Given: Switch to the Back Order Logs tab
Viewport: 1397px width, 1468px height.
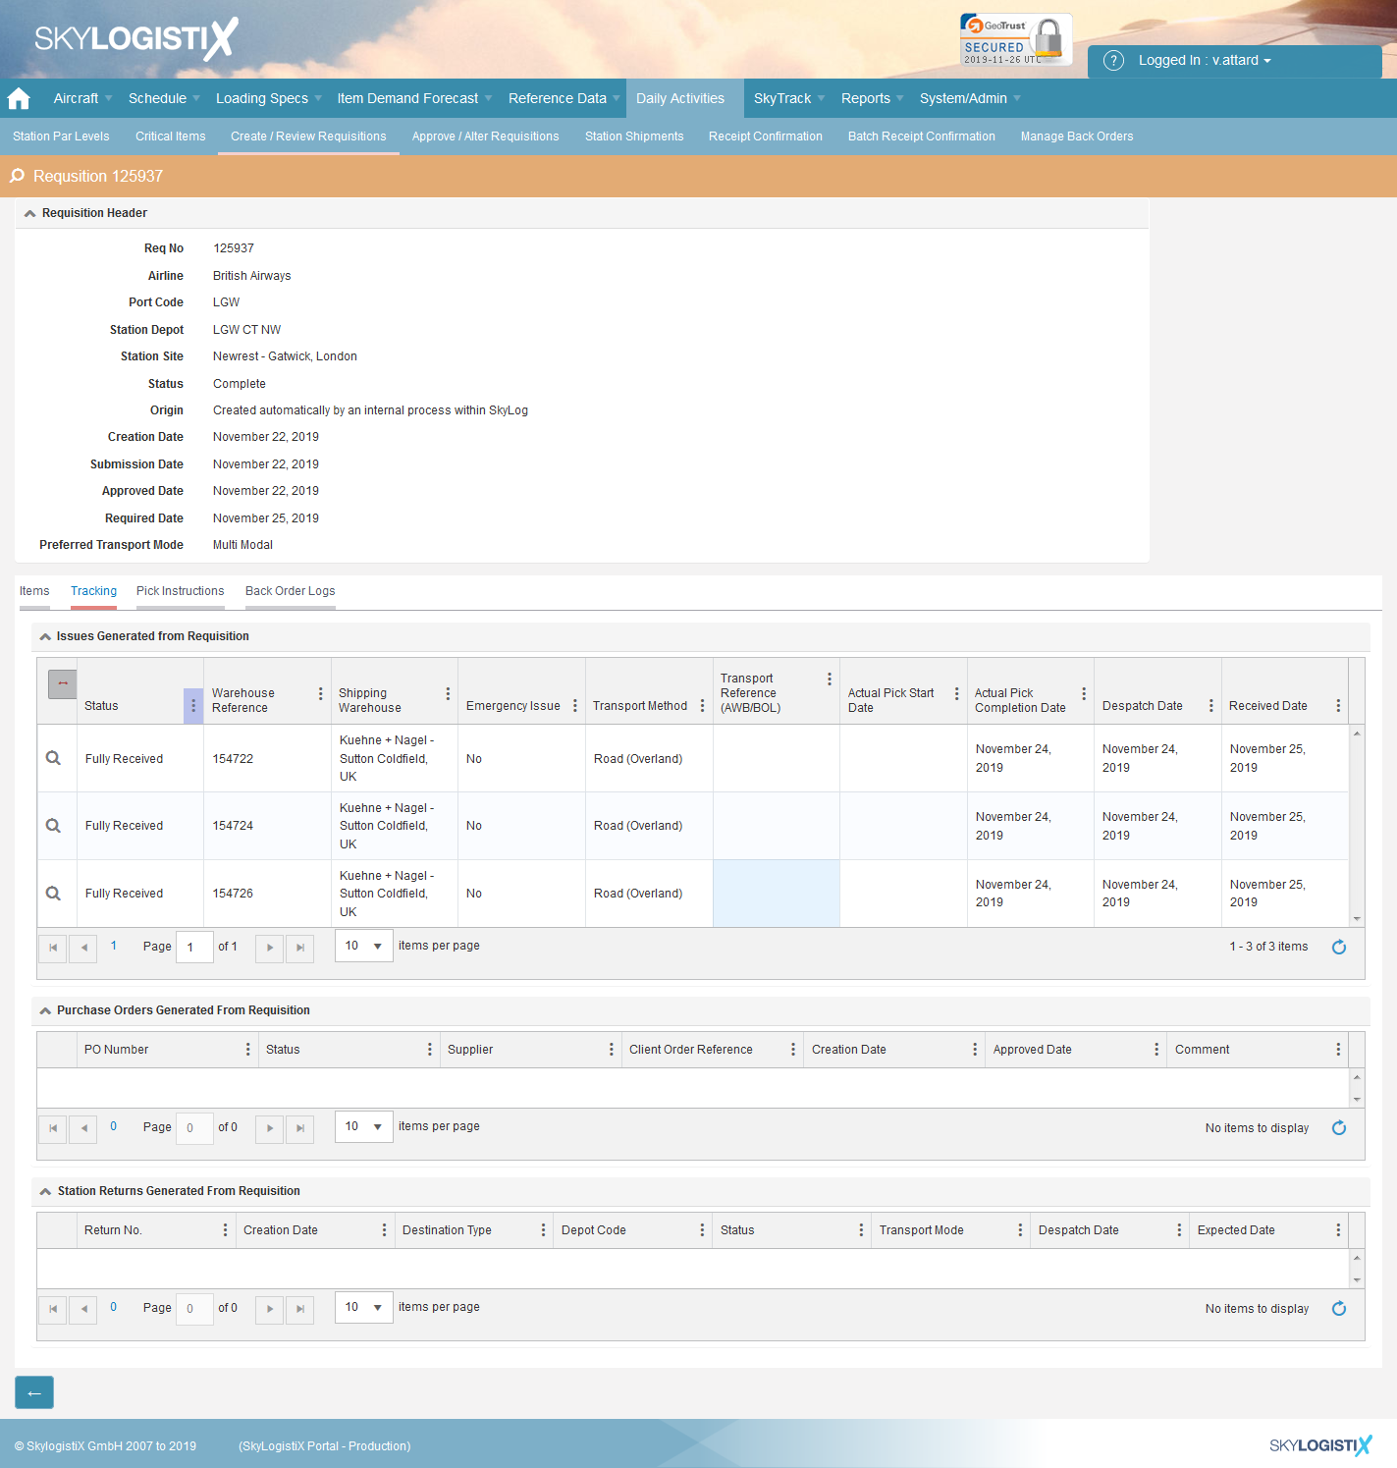Looking at the screenshot, I should coord(291,591).
